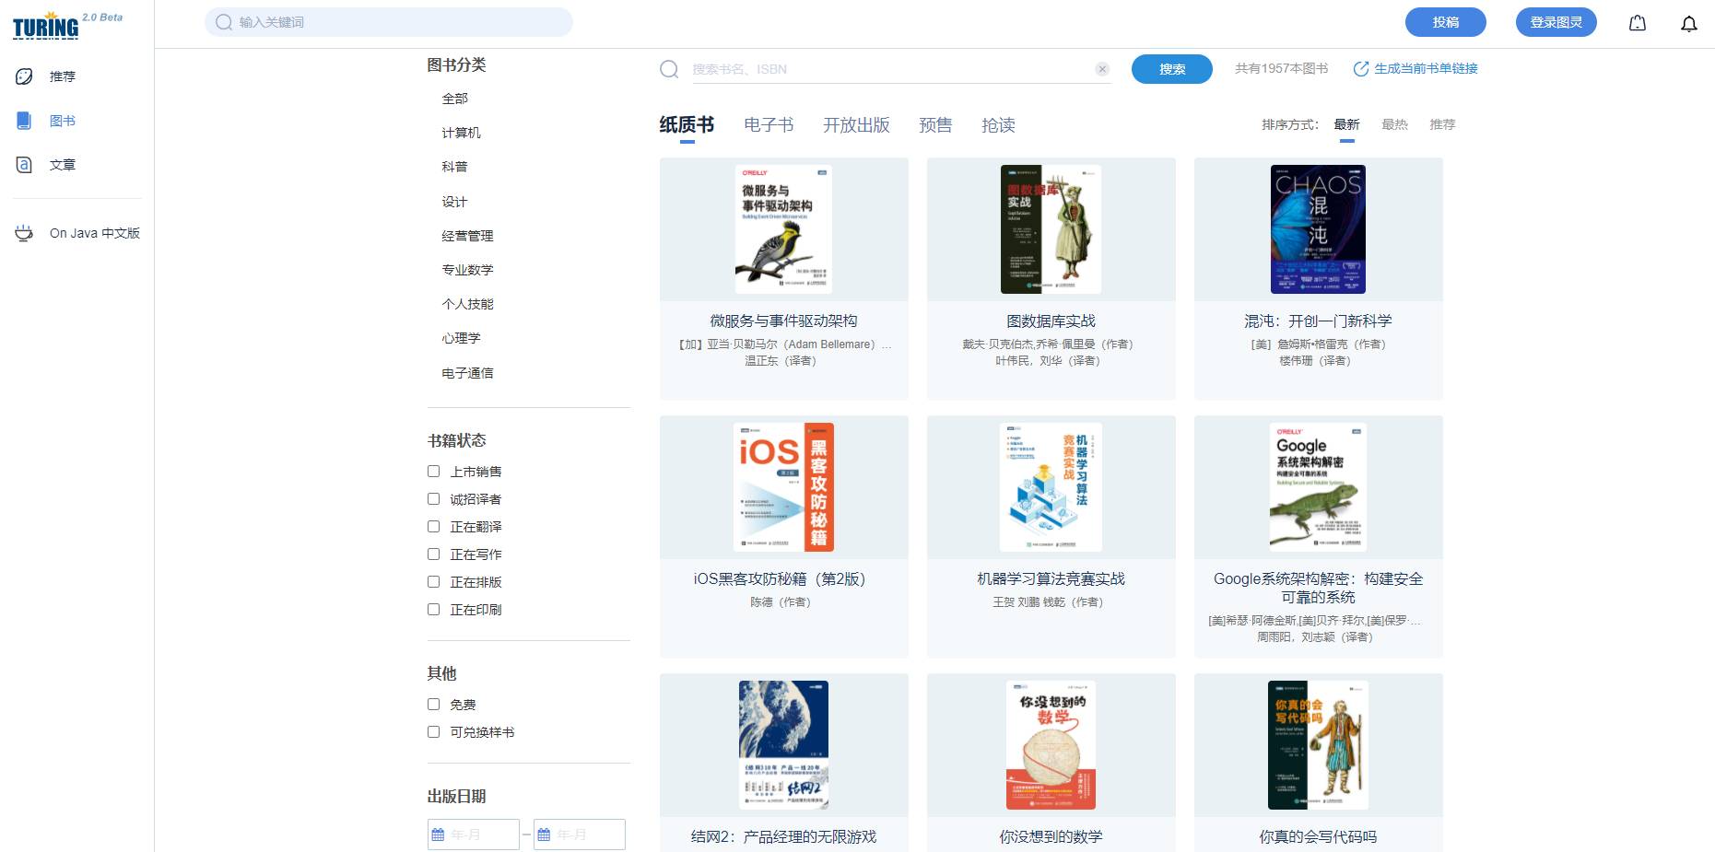Select the 经营管理 category
Screen dimensions: 1715x852
click(x=467, y=236)
